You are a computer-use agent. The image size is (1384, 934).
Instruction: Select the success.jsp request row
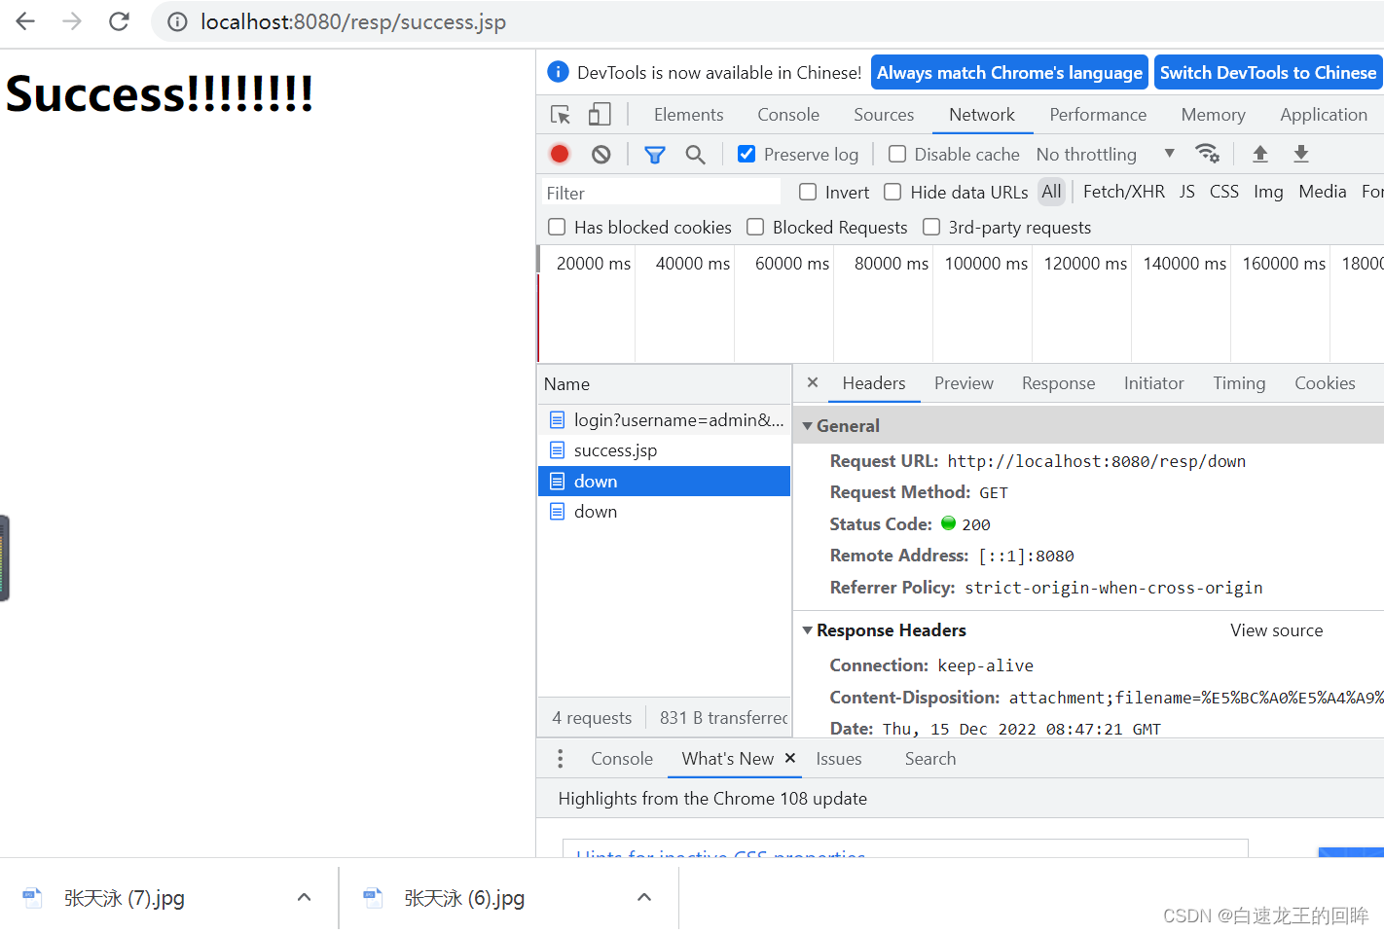665,450
